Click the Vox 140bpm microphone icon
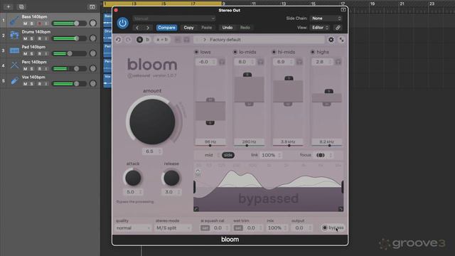 (14, 80)
